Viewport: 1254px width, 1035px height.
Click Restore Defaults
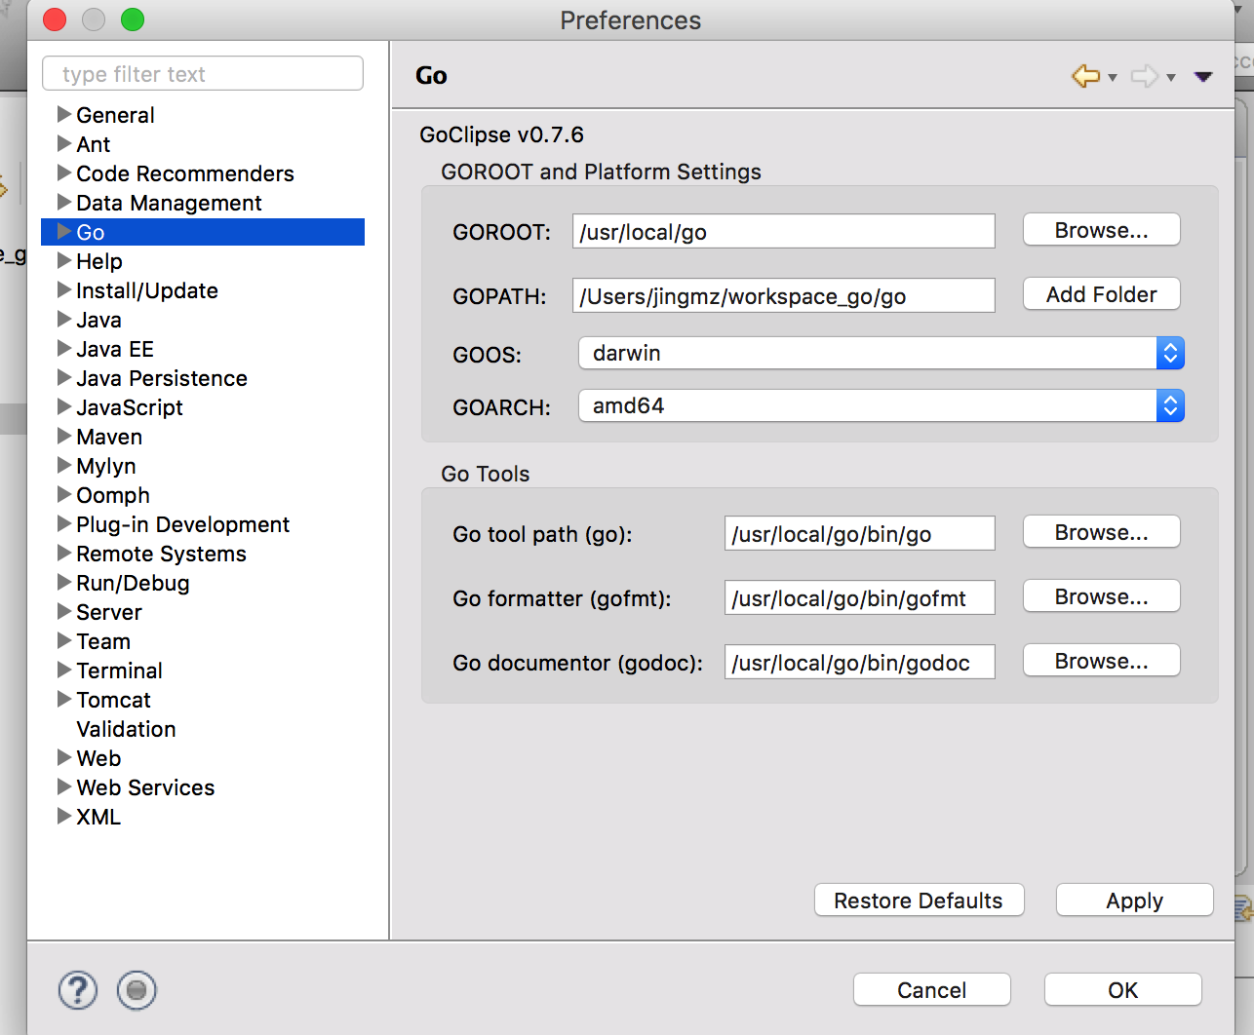click(x=919, y=901)
